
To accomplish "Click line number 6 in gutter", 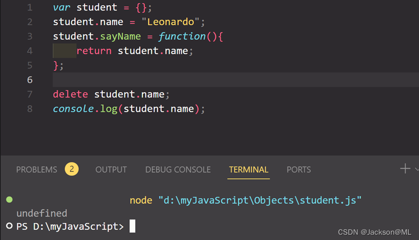I will [x=30, y=80].
